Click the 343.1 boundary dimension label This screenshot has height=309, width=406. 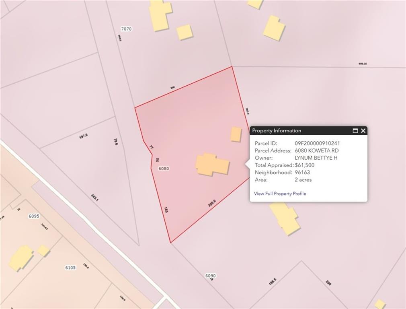95,198
